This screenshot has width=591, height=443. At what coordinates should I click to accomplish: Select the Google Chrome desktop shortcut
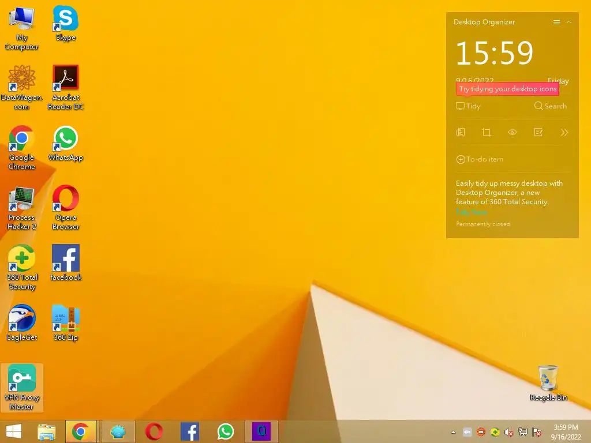tap(21, 148)
